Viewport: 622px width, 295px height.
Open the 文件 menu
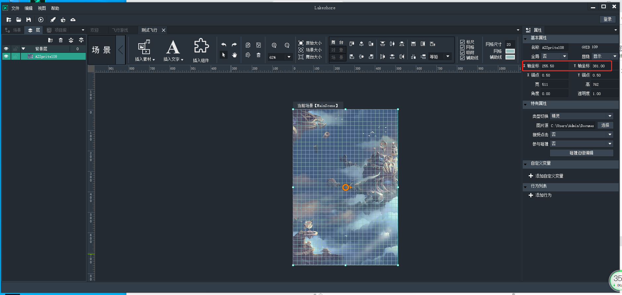click(15, 8)
